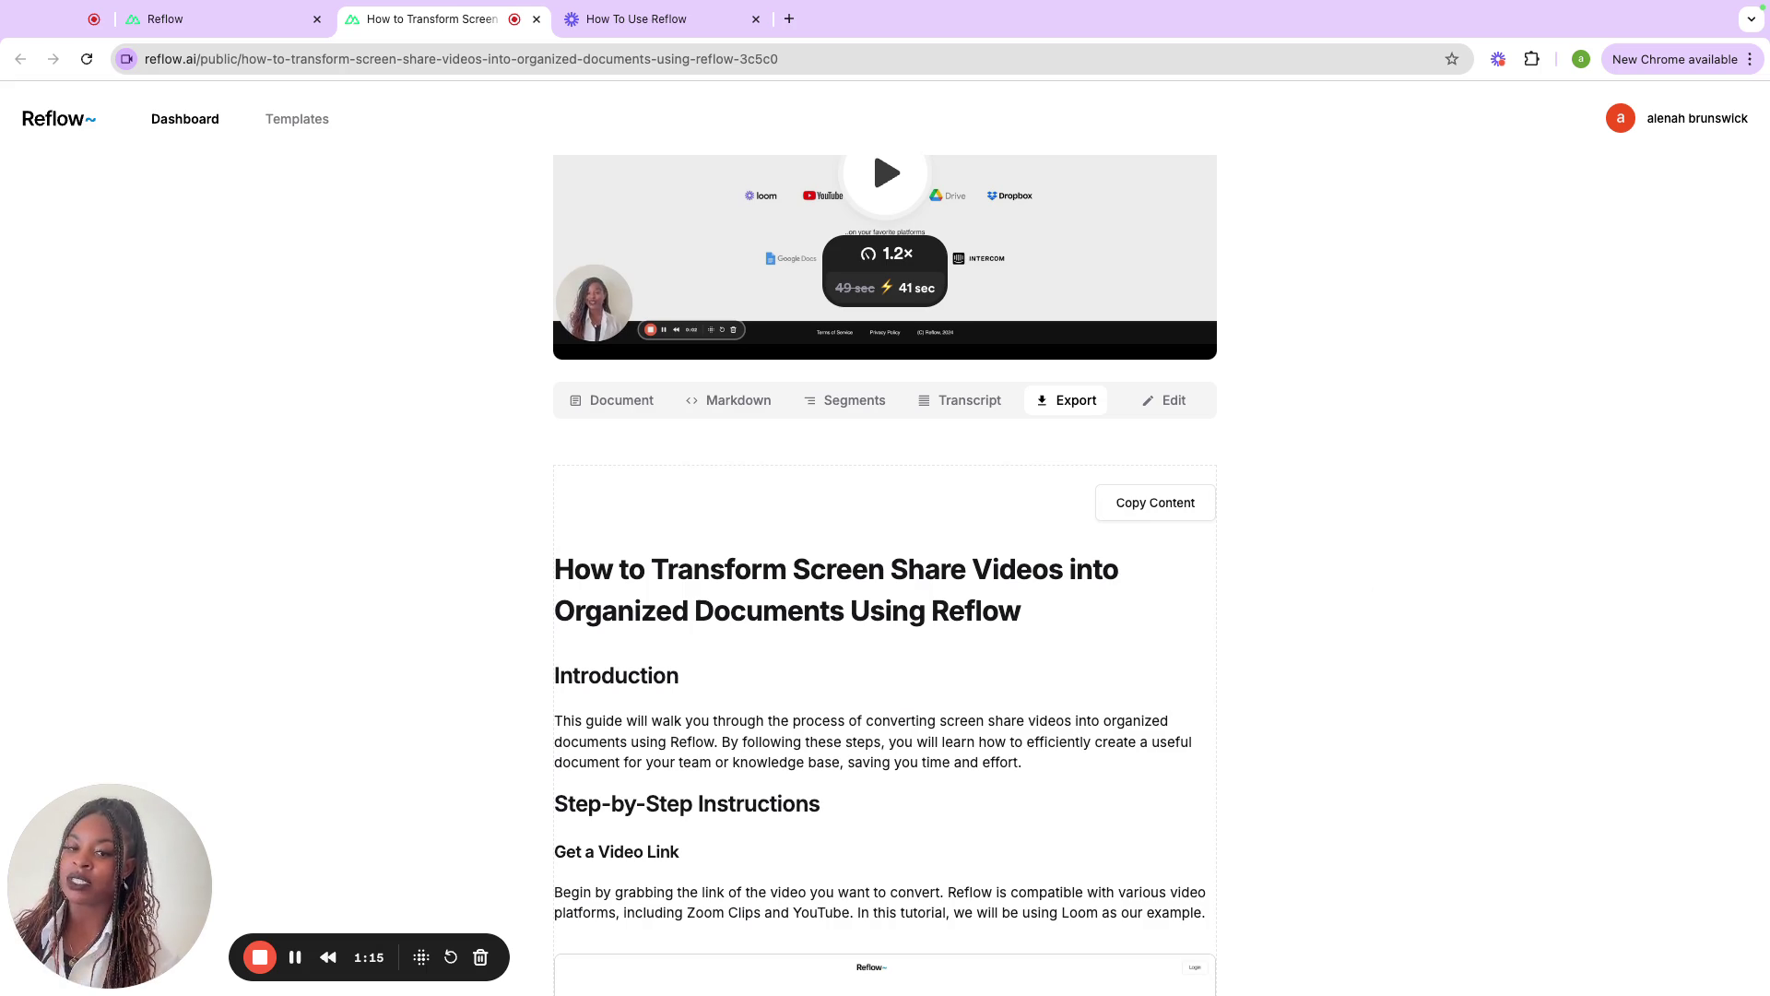Open Chrome extensions puzzle icon
The width and height of the screenshot is (1770, 996).
(1531, 59)
